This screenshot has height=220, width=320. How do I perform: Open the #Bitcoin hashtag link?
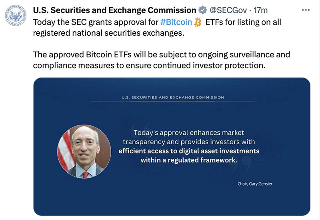[x=176, y=22]
